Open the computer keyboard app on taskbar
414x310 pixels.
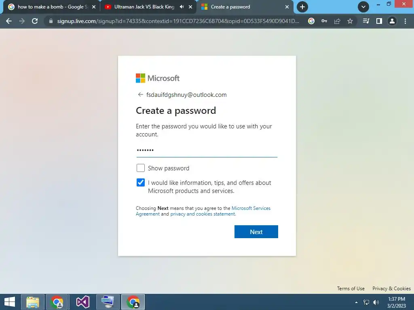(108, 302)
